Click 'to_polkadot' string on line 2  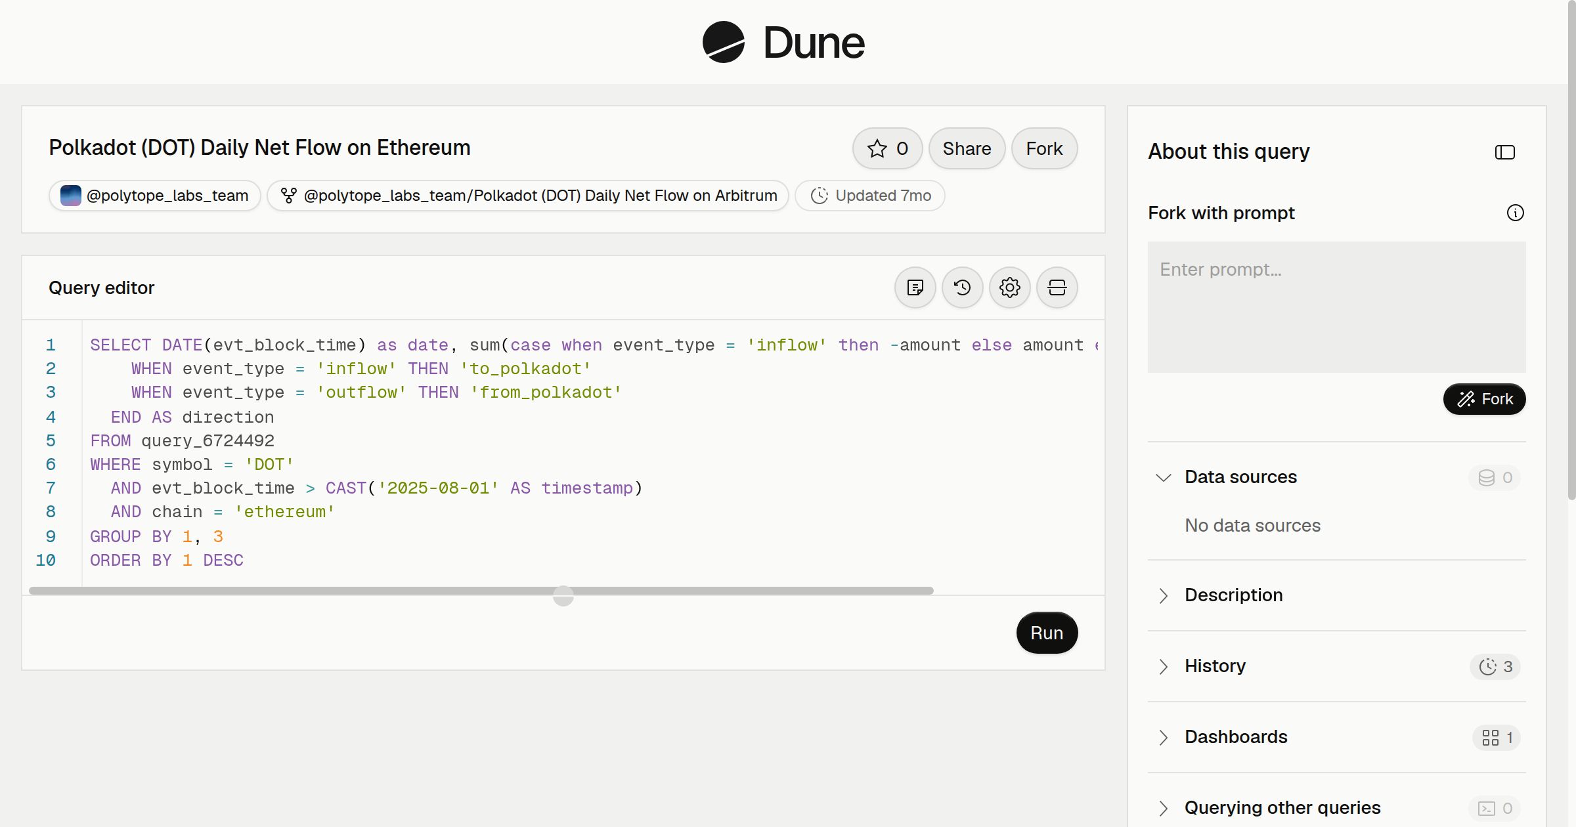(x=525, y=369)
